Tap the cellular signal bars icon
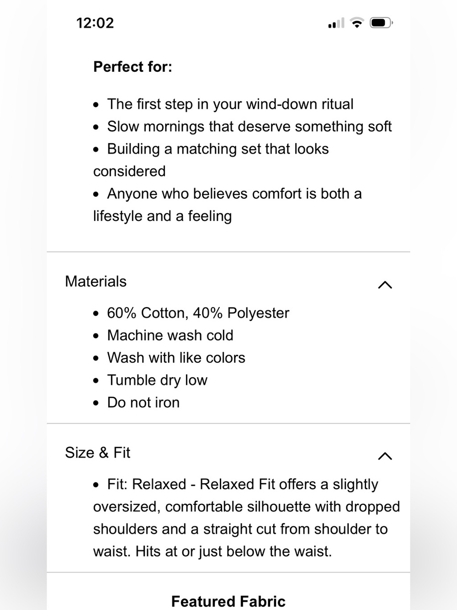 point(336,23)
